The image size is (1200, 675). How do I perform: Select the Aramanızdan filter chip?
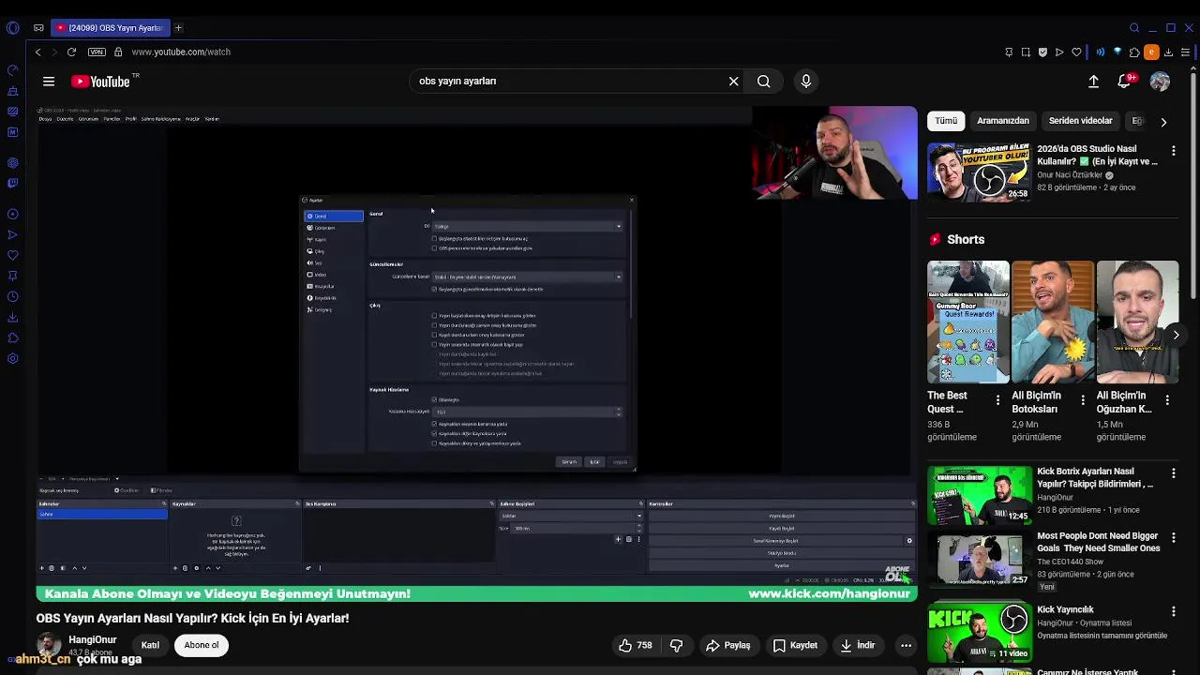coord(1003,121)
